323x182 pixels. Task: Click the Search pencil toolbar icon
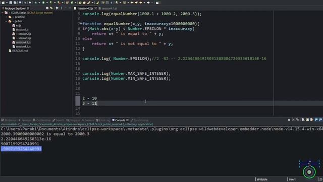pos(89,3)
